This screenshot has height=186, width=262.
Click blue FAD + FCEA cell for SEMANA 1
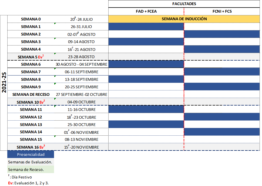[146, 27]
